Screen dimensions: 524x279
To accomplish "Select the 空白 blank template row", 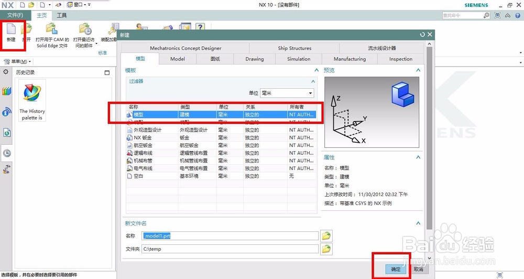I will 221,176.
